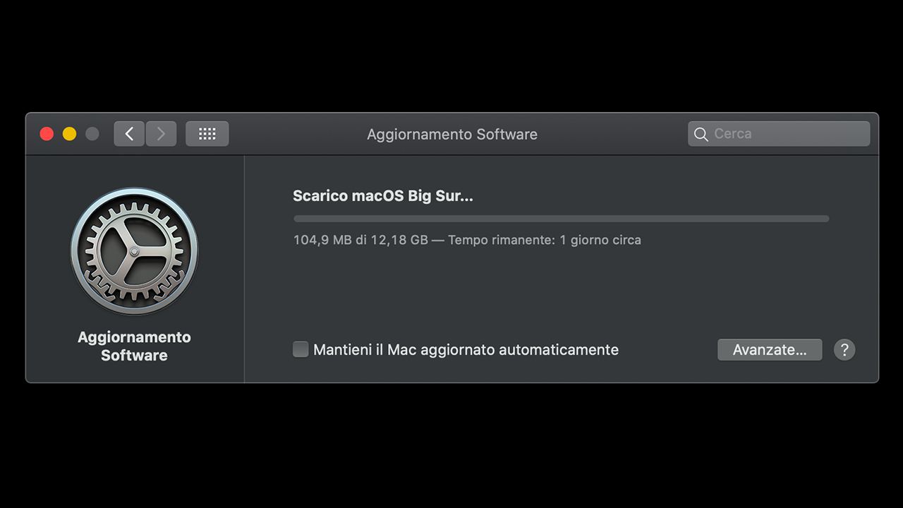Click the 'Aggiornamento Software' label under the gear

(134, 346)
